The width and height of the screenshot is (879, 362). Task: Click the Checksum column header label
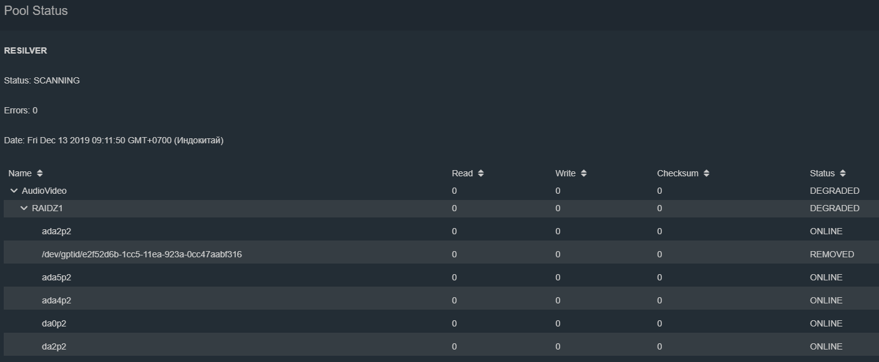pos(677,173)
